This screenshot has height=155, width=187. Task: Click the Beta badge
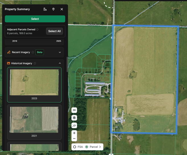tap(40, 52)
